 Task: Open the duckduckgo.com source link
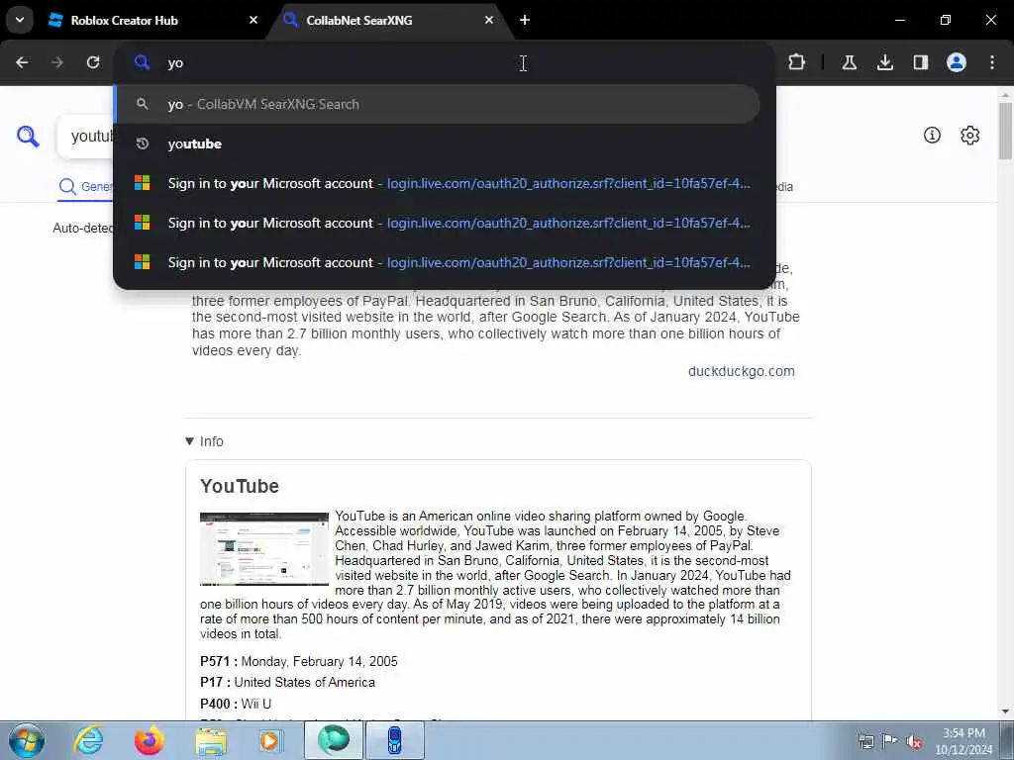click(x=741, y=371)
